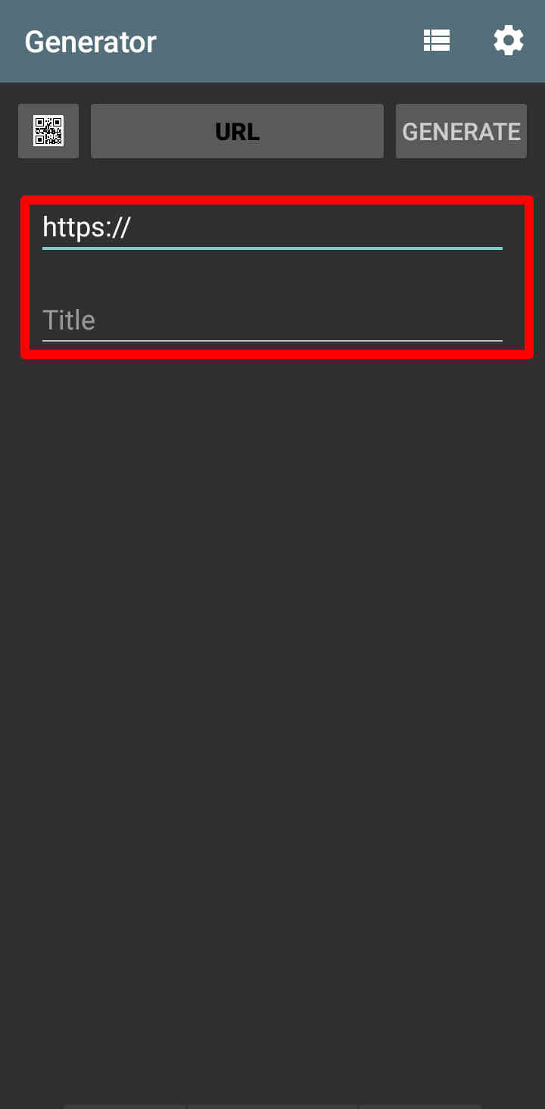Select the Title text field
Screen dimensions: 545x1109
tap(272, 320)
